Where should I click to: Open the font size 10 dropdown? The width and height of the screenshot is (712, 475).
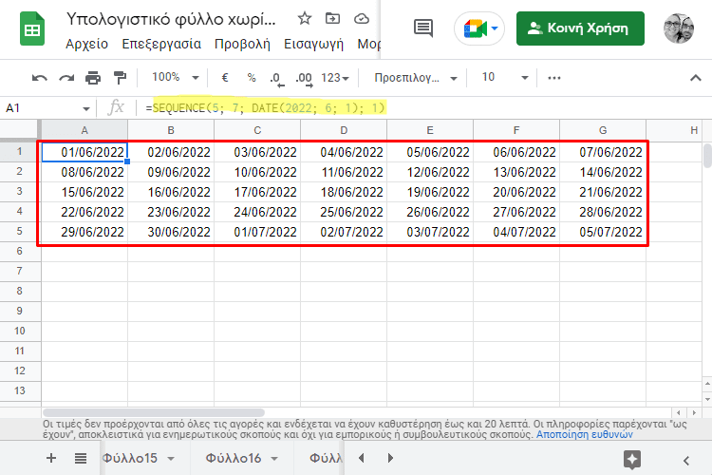(x=504, y=77)
